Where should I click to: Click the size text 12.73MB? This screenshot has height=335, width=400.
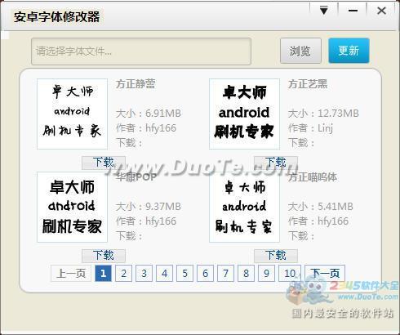click(x=338, y=114)
